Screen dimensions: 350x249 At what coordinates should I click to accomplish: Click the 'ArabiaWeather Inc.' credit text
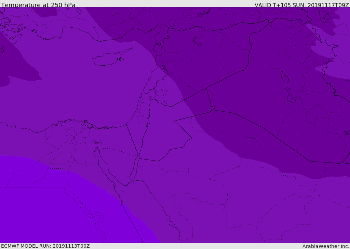tap(326, 246)
